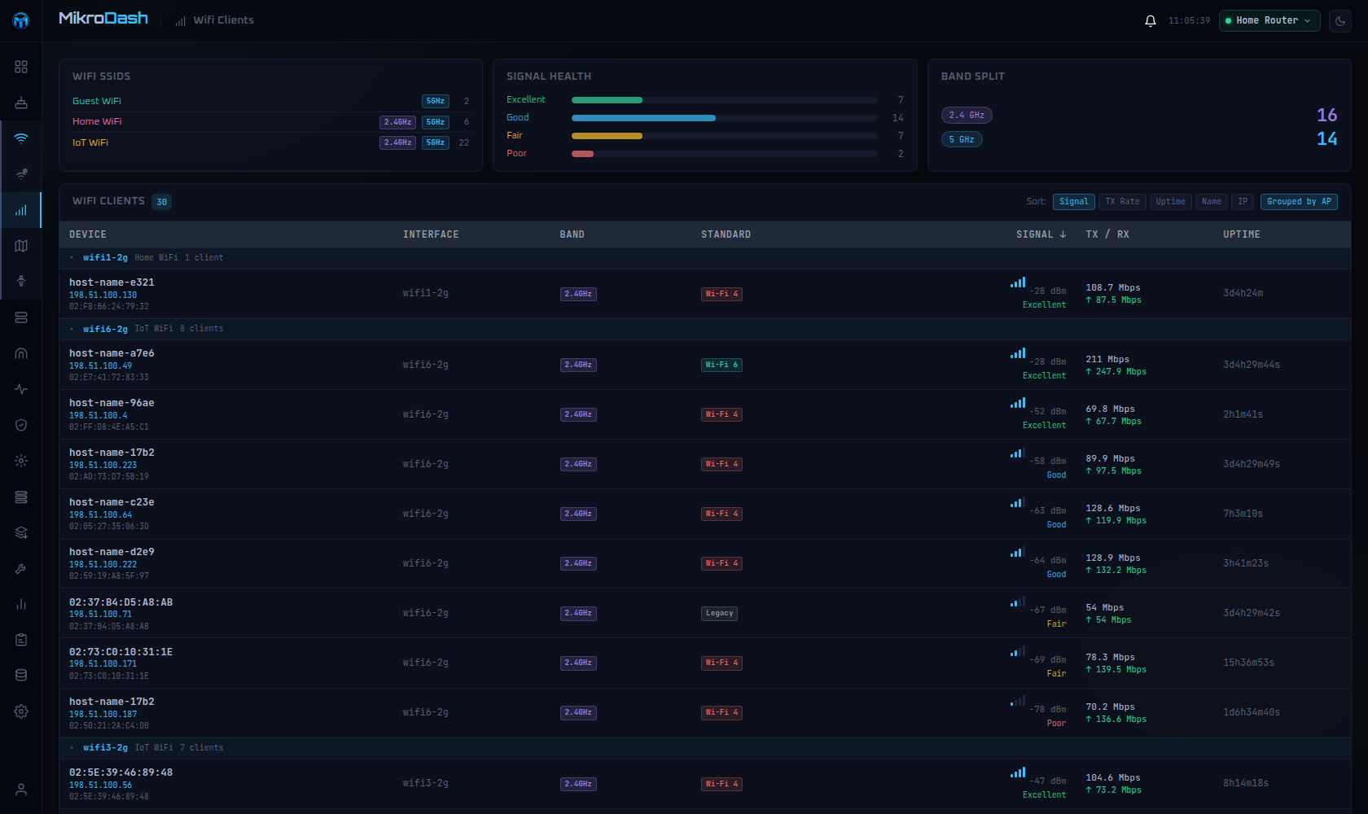Open settings gear icon in sidebar

click(x=21, y=711)
